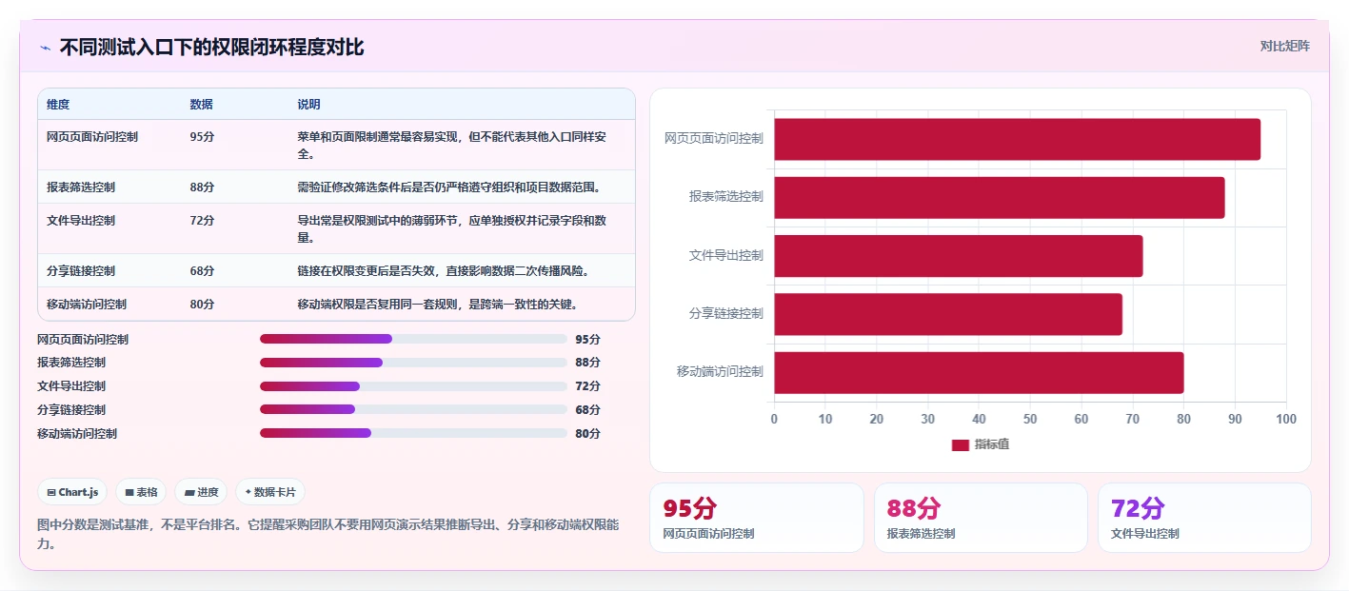Viewport: 1349px width, 591px height.
Task: Open the 72分 data card
Action: [1204, 518]
